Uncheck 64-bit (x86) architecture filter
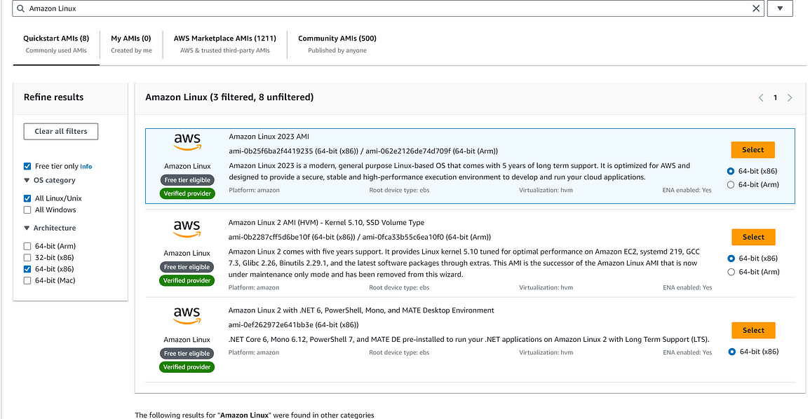 (x=27, y=269)
